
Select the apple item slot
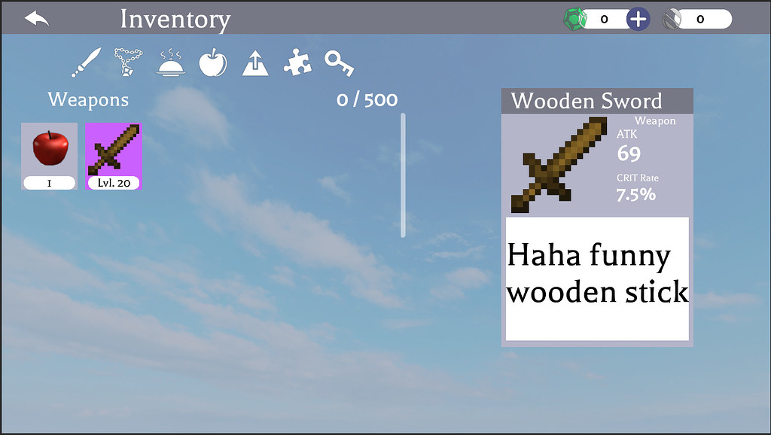tap(49, 154)
